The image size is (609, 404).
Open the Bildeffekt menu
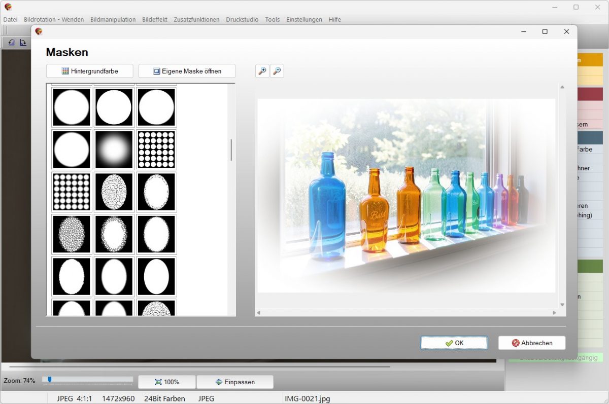pyautogui.click(x=155, y=20)
